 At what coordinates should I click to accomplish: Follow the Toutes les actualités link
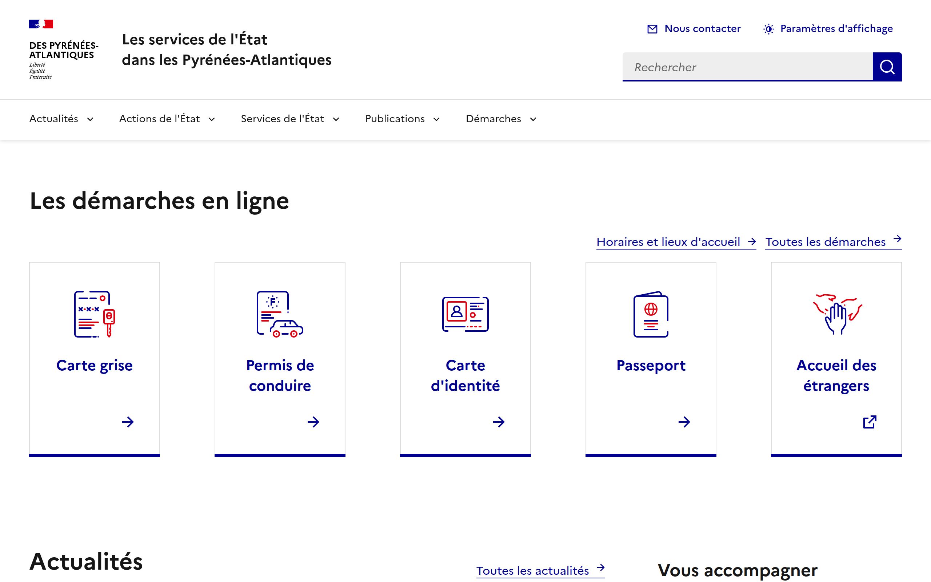[540, 570]
